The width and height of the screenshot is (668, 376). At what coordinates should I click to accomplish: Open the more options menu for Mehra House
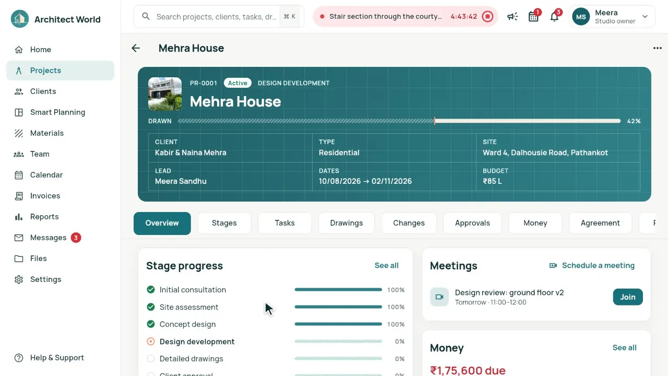[x=657, y=48]
